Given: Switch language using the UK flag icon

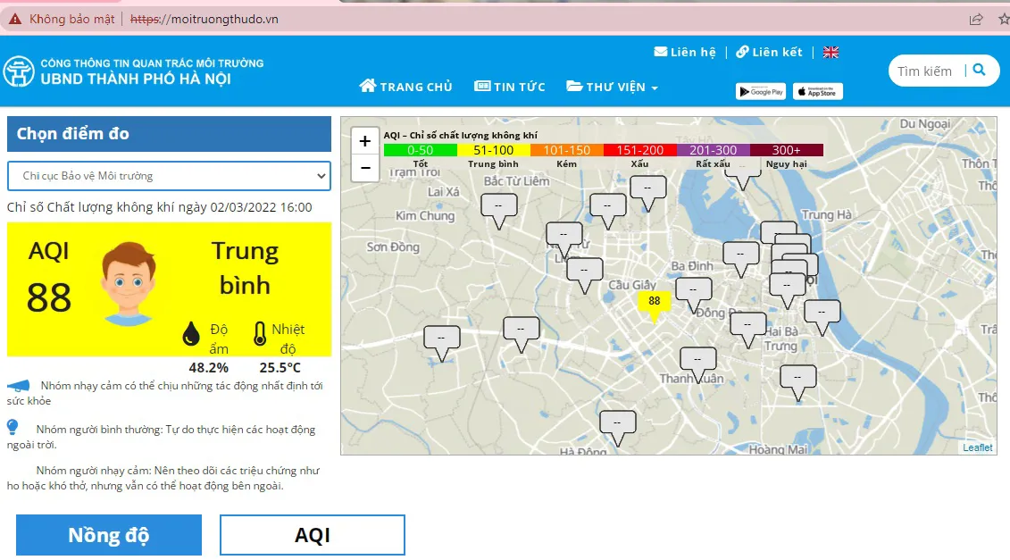Looking at the screenshot, I should pos(831,52).
